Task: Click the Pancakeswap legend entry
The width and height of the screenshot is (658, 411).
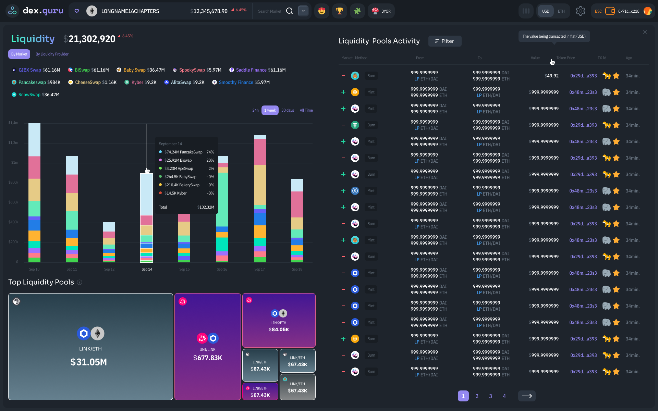Action: point(36,82)
